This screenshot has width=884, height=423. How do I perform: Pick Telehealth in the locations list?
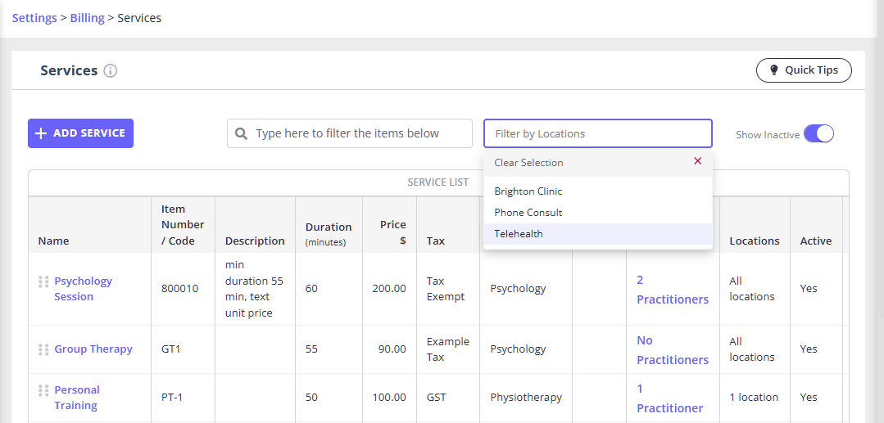tap(519, 234)
